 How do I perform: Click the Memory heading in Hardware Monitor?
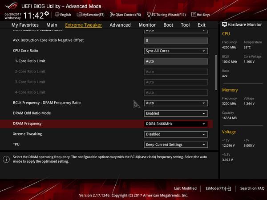(x=230, y=90)
